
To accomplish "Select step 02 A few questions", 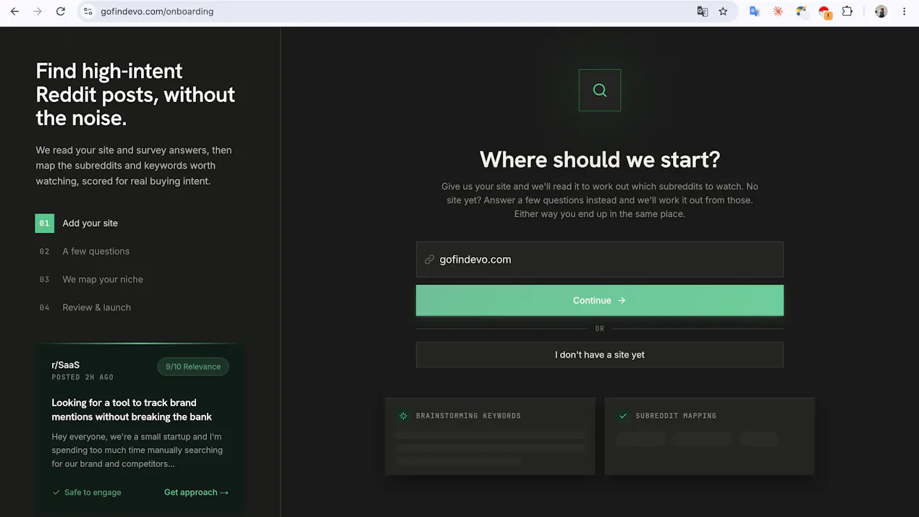I will point(84,251).
